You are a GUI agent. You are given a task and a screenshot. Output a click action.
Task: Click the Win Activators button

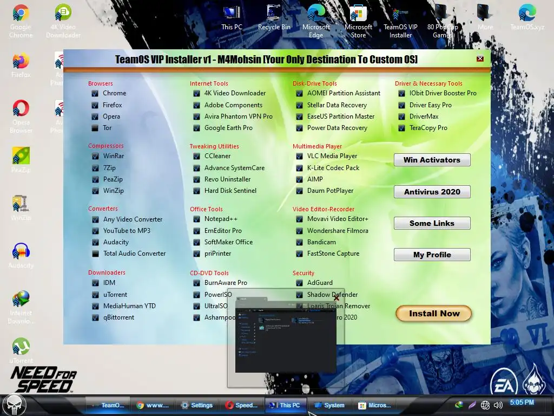pyautogui.click(x=432, y=160)
